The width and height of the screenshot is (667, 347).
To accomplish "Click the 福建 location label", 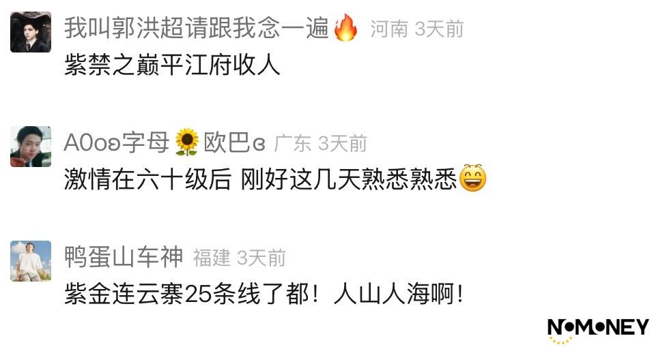I will pyautogui.click(x=212, y=258).
